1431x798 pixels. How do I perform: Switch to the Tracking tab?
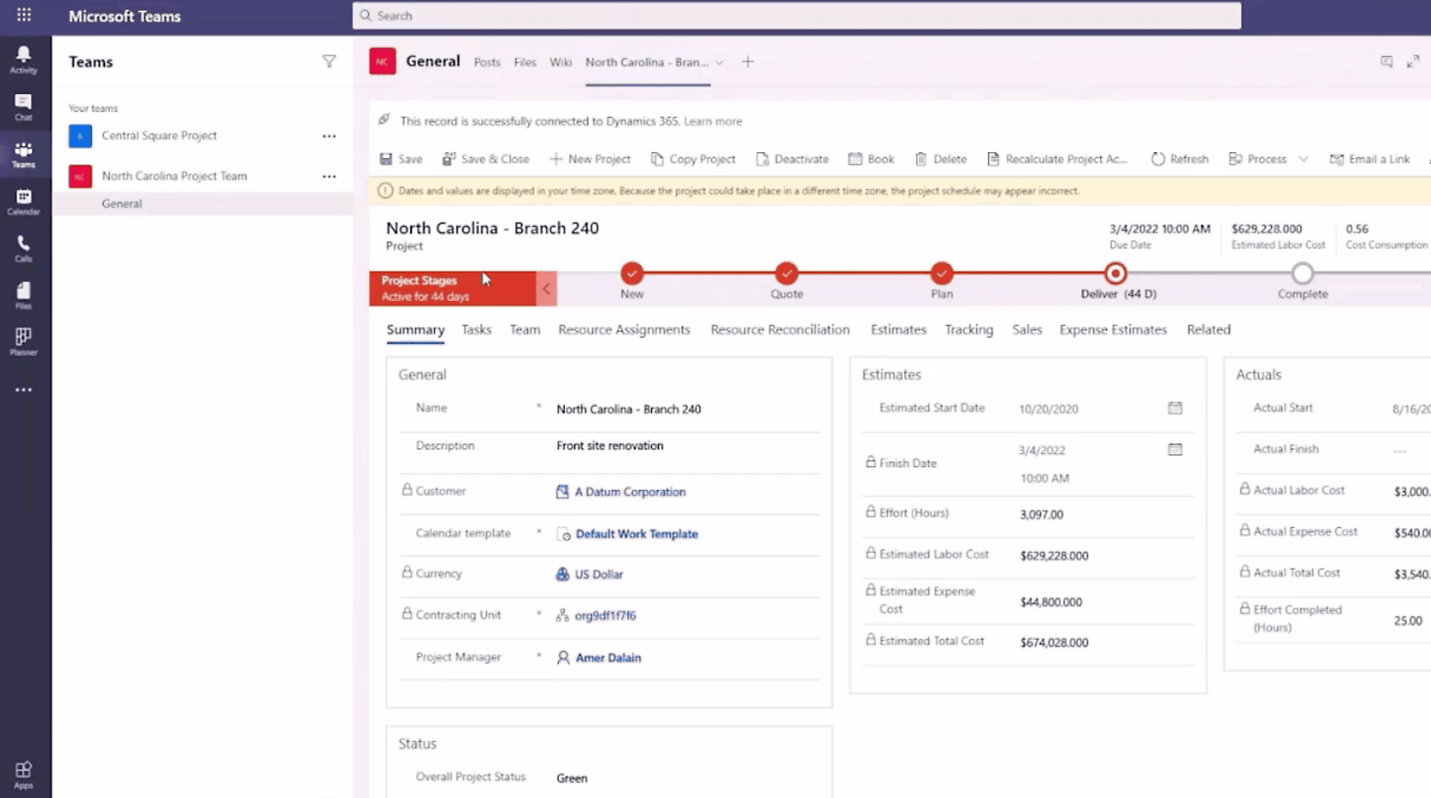968,329
